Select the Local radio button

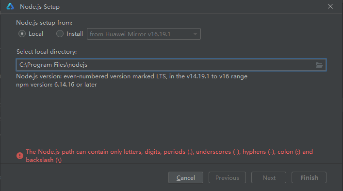(22, 34)
